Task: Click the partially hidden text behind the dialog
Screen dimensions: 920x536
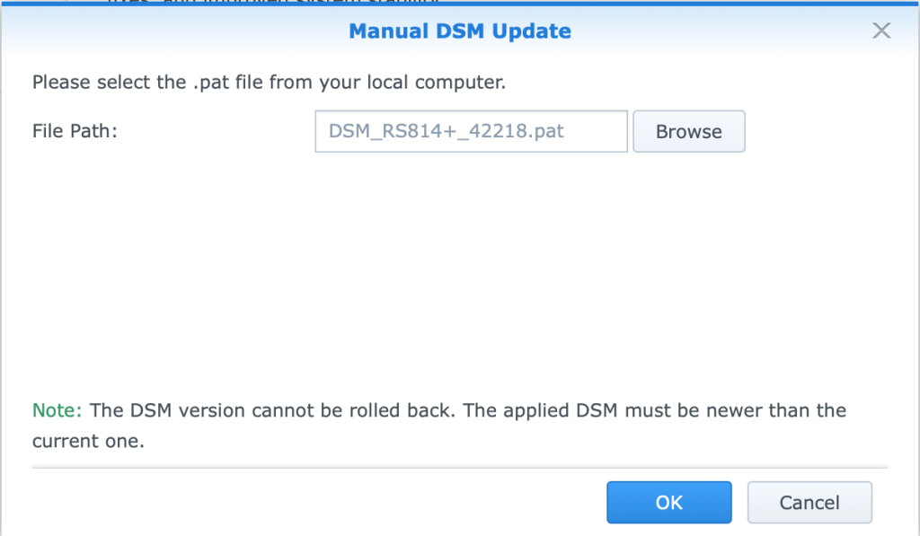Action: pos(273,2)
